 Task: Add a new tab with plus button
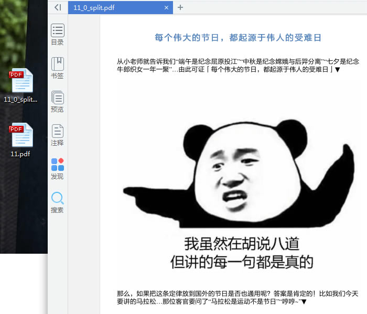coord(180,7)
